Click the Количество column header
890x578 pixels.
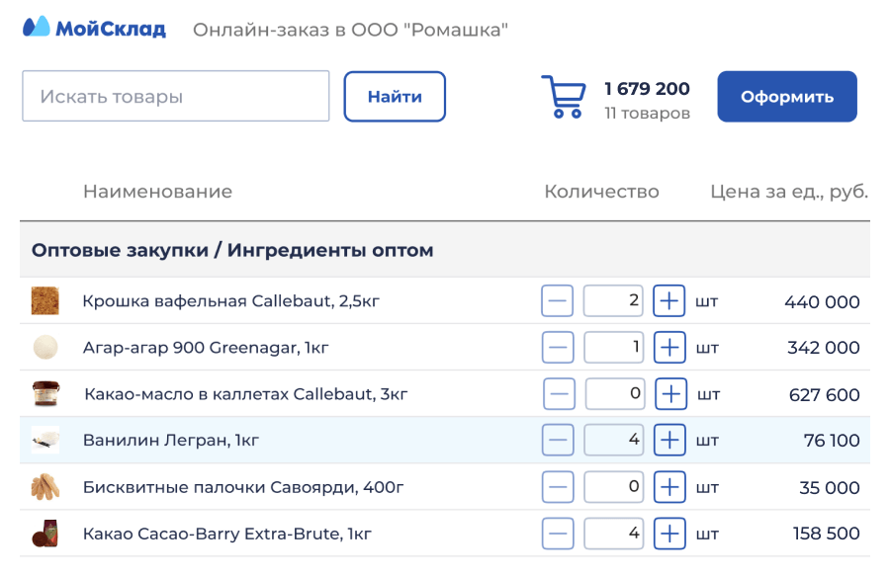pyautogui.click(x=601, y=192)
